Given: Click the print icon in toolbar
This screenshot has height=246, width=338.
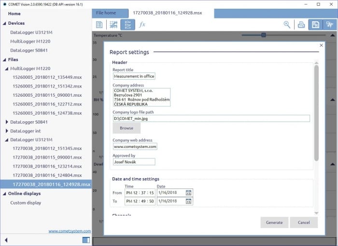Looking at the screenshot, I should point(301,25).
